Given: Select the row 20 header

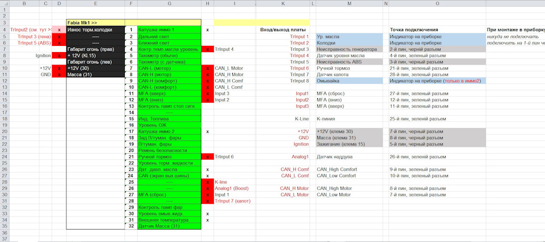Looking at the screenshot, I should [x=4, y=131].
